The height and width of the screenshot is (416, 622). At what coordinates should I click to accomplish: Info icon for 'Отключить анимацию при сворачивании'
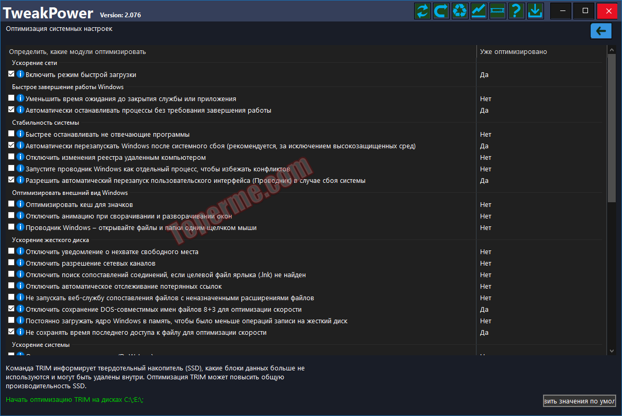[x=20, y=216]
